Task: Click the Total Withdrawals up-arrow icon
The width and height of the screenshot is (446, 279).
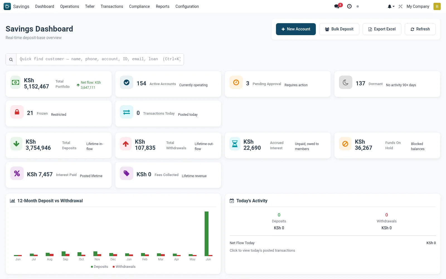Action: pyautogui.click(x=126, y=144)
